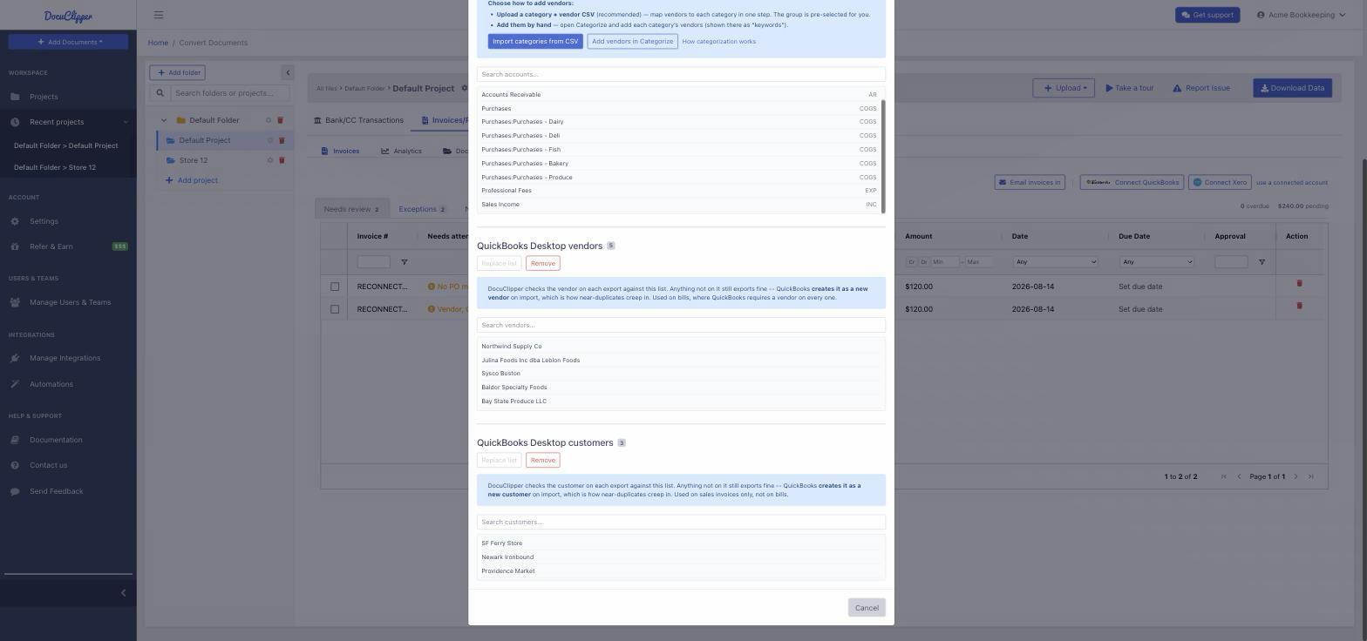Image resolution: width=1367 pixels, height=641 pixels.
Task: Delete Default Project with its trash icon
Action: tap(281, 140)
